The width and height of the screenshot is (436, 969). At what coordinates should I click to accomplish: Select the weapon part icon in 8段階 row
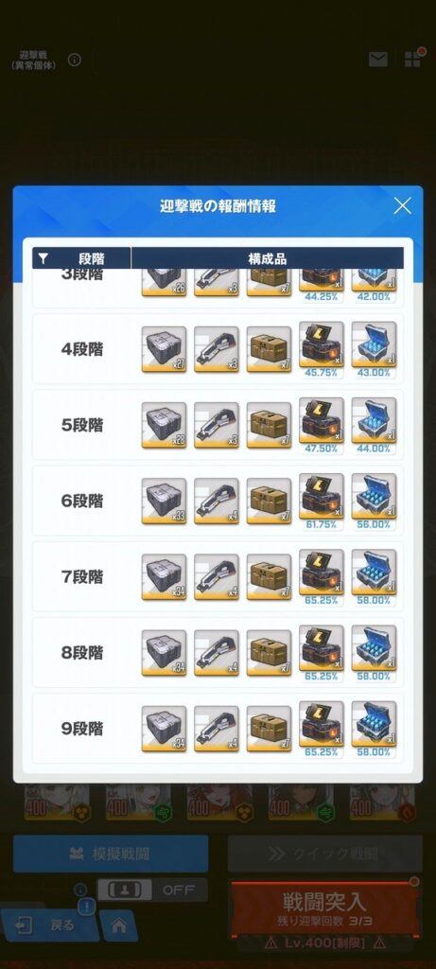click(x=217, y=653)
